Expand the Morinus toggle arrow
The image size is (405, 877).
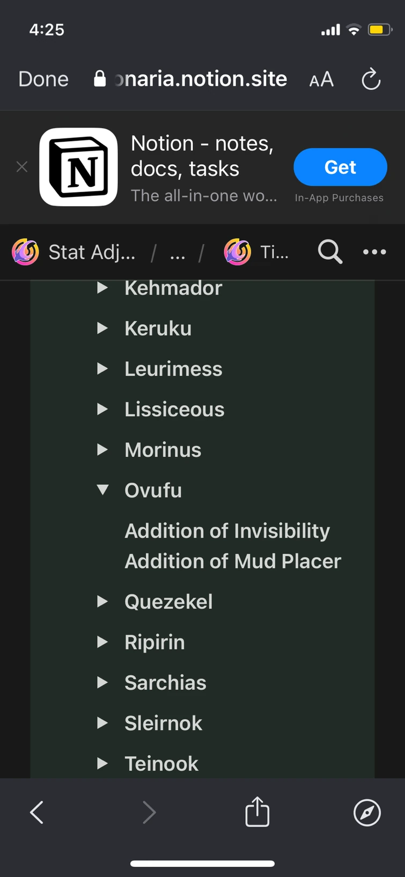(102, 449)
